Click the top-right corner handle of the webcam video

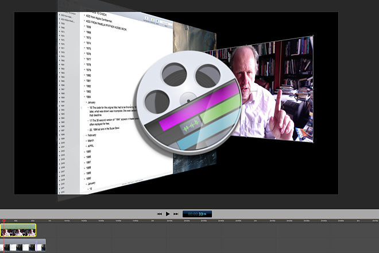(x=314, y=36)
